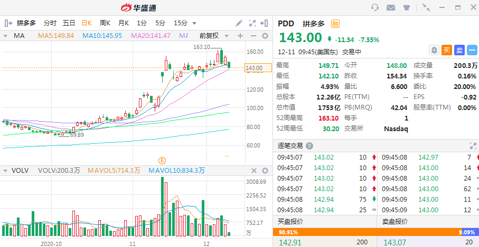Open the messages envelope icon
The width and height of the screenshot is (479, 247).
click(x=391, y=7)
